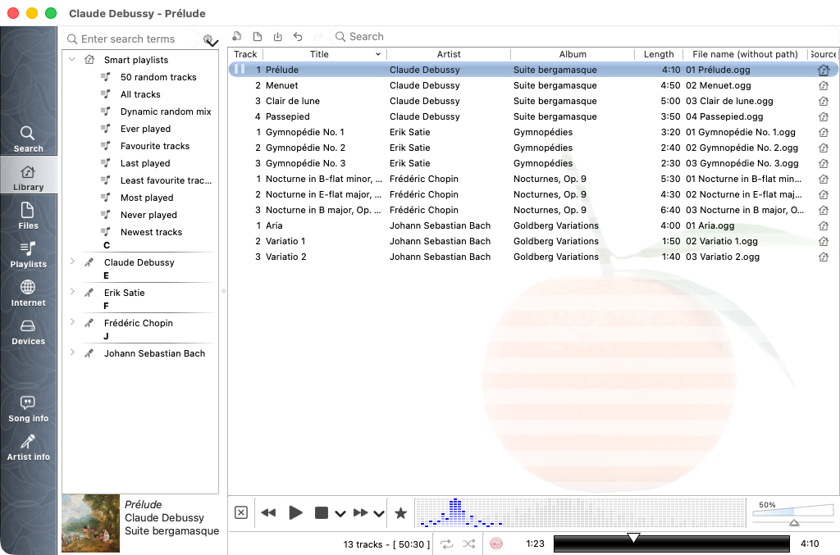Expand the Johann Sebastian Bach artist node

tap(72, 353)
